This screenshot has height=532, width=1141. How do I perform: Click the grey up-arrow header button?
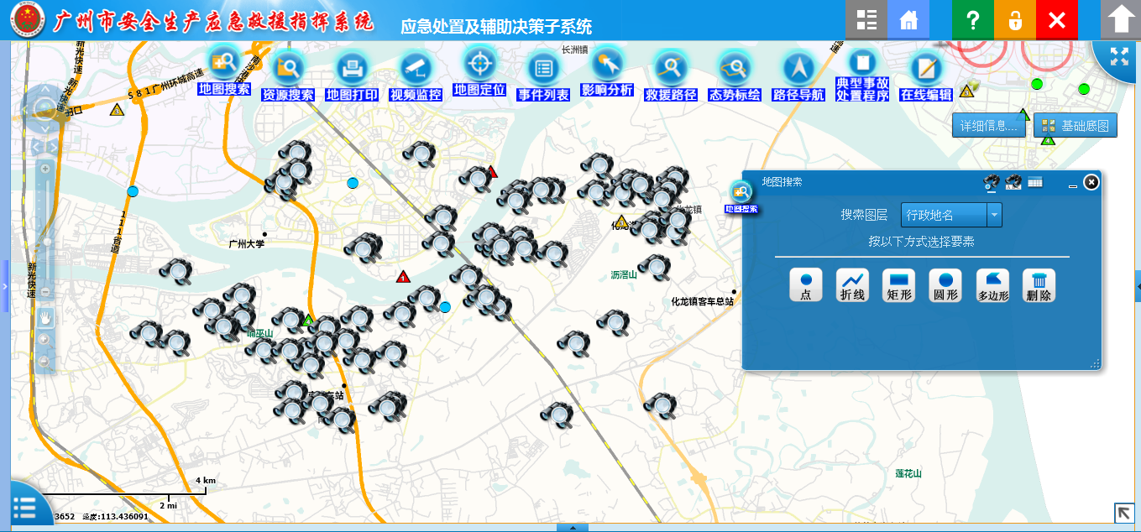click(x=1121, y=19)
